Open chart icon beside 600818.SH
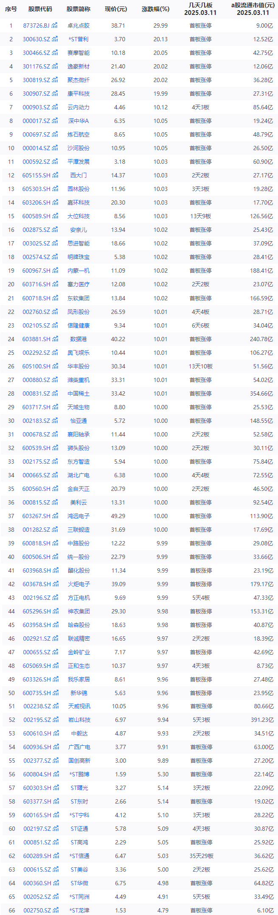 [55, 543]
